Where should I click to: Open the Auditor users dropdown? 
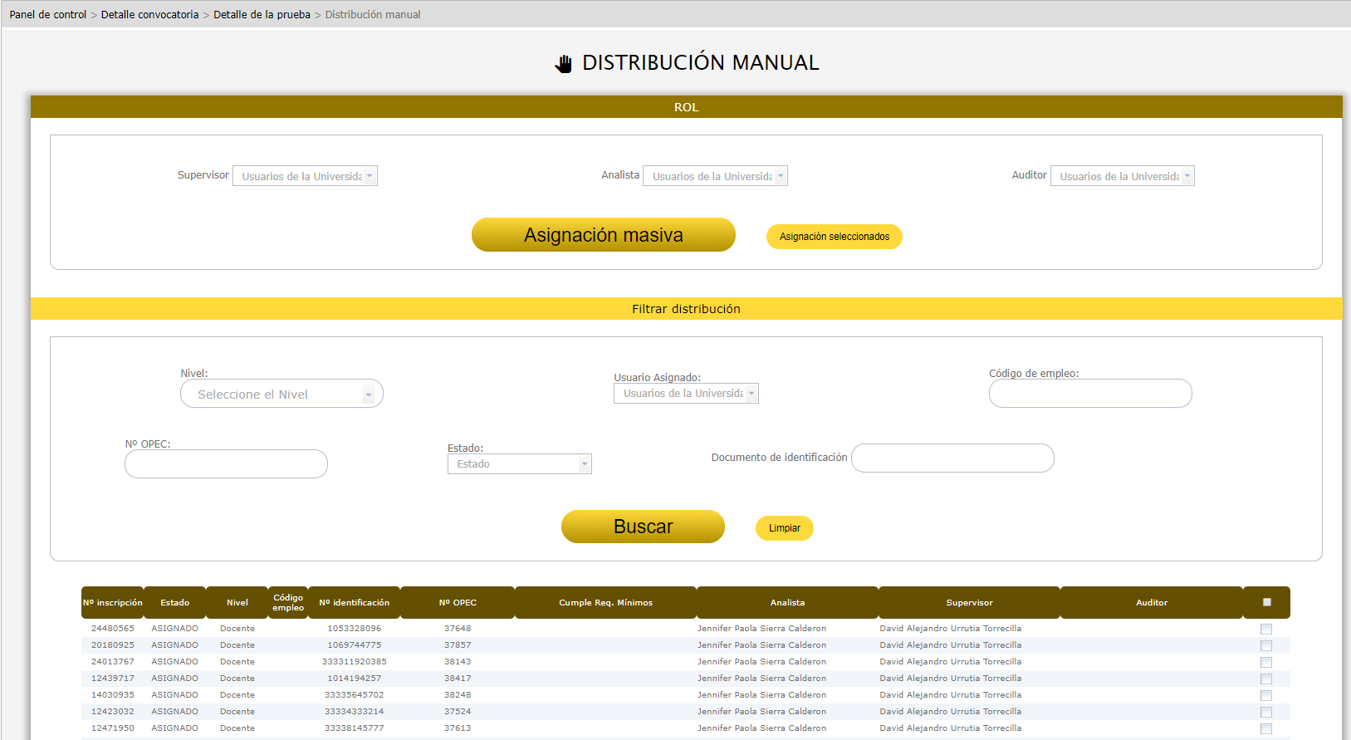click(1122, 176)
